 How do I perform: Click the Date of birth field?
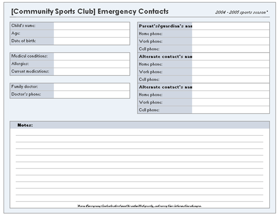tap(91, 41)
